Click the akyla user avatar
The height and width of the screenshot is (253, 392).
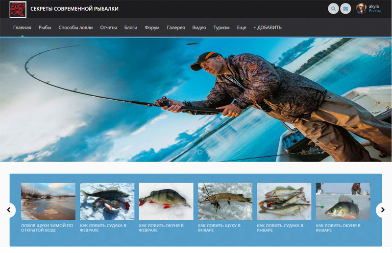[x=361, y=8]
